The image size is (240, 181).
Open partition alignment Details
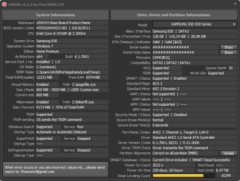(x=228, y=153)
